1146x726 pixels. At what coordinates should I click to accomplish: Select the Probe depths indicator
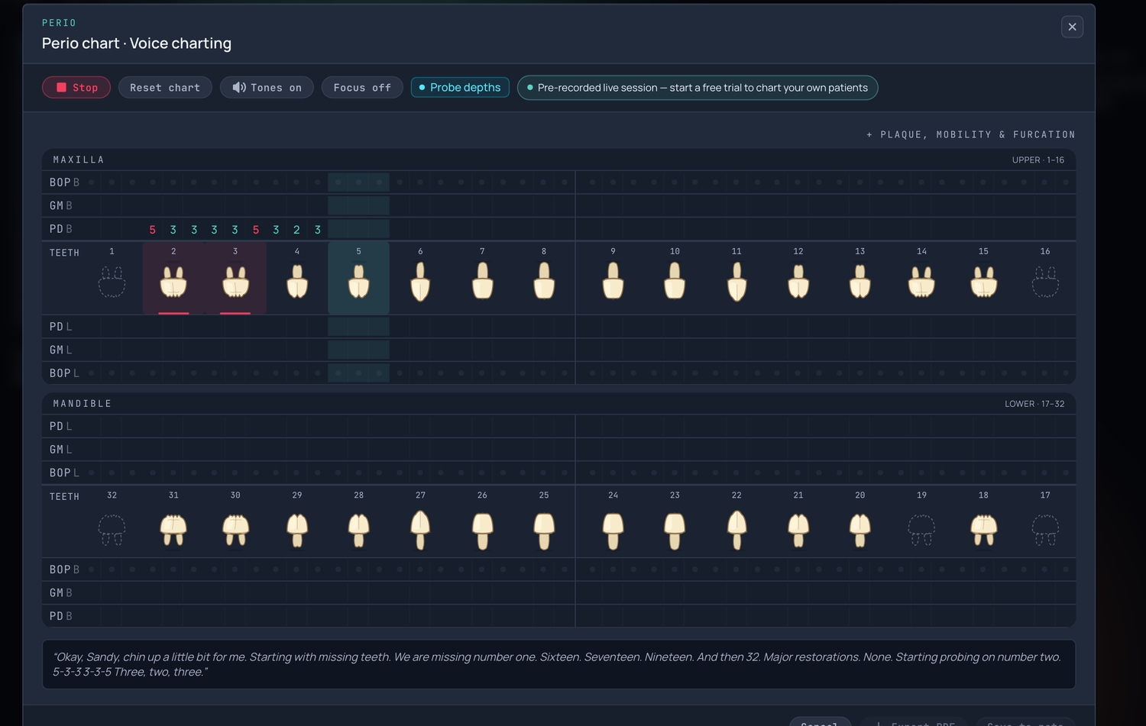(x=460, y=88)
